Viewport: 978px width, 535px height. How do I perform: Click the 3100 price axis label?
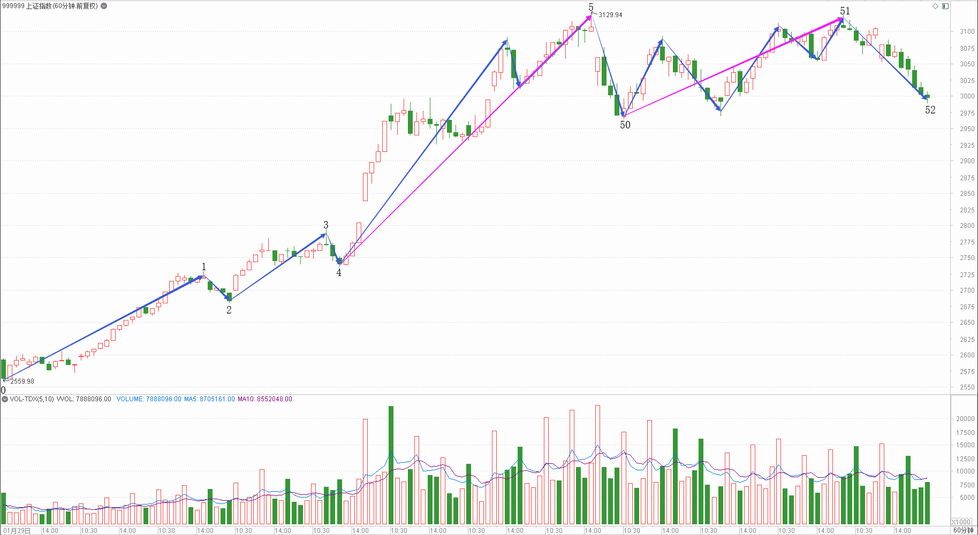coord(967,32)
